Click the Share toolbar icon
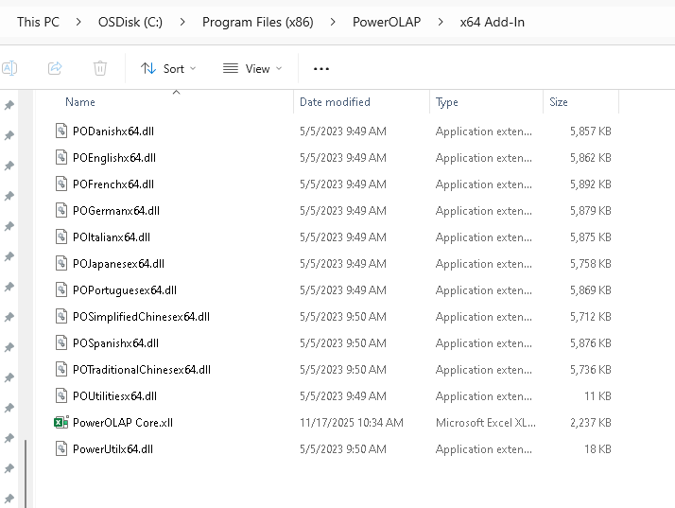The width and height of the screenshot is (675, 508). (x=55, y=68)
